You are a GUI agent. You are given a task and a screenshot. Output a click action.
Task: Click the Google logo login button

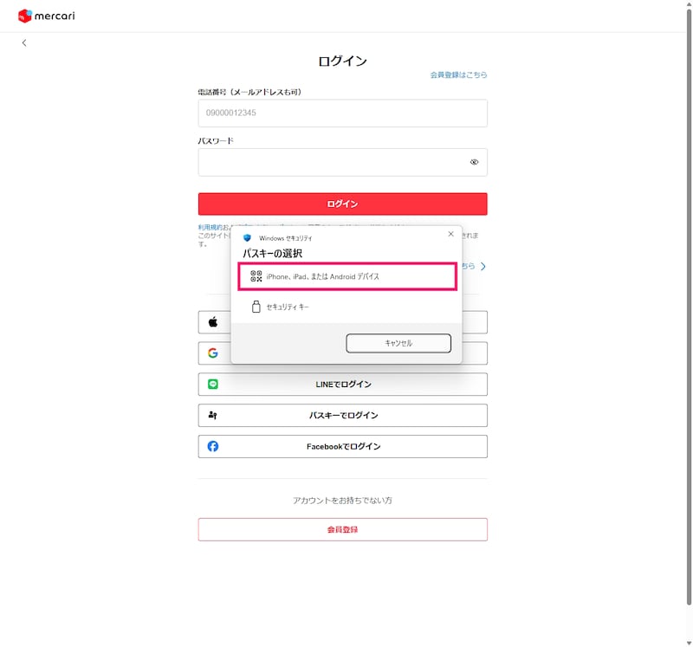(213, 353)
